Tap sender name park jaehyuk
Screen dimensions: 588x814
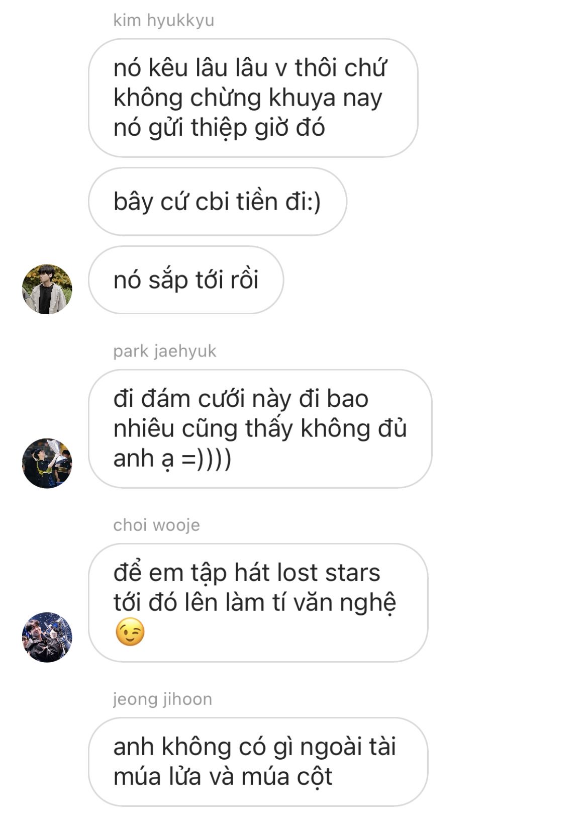click(165, 351)
